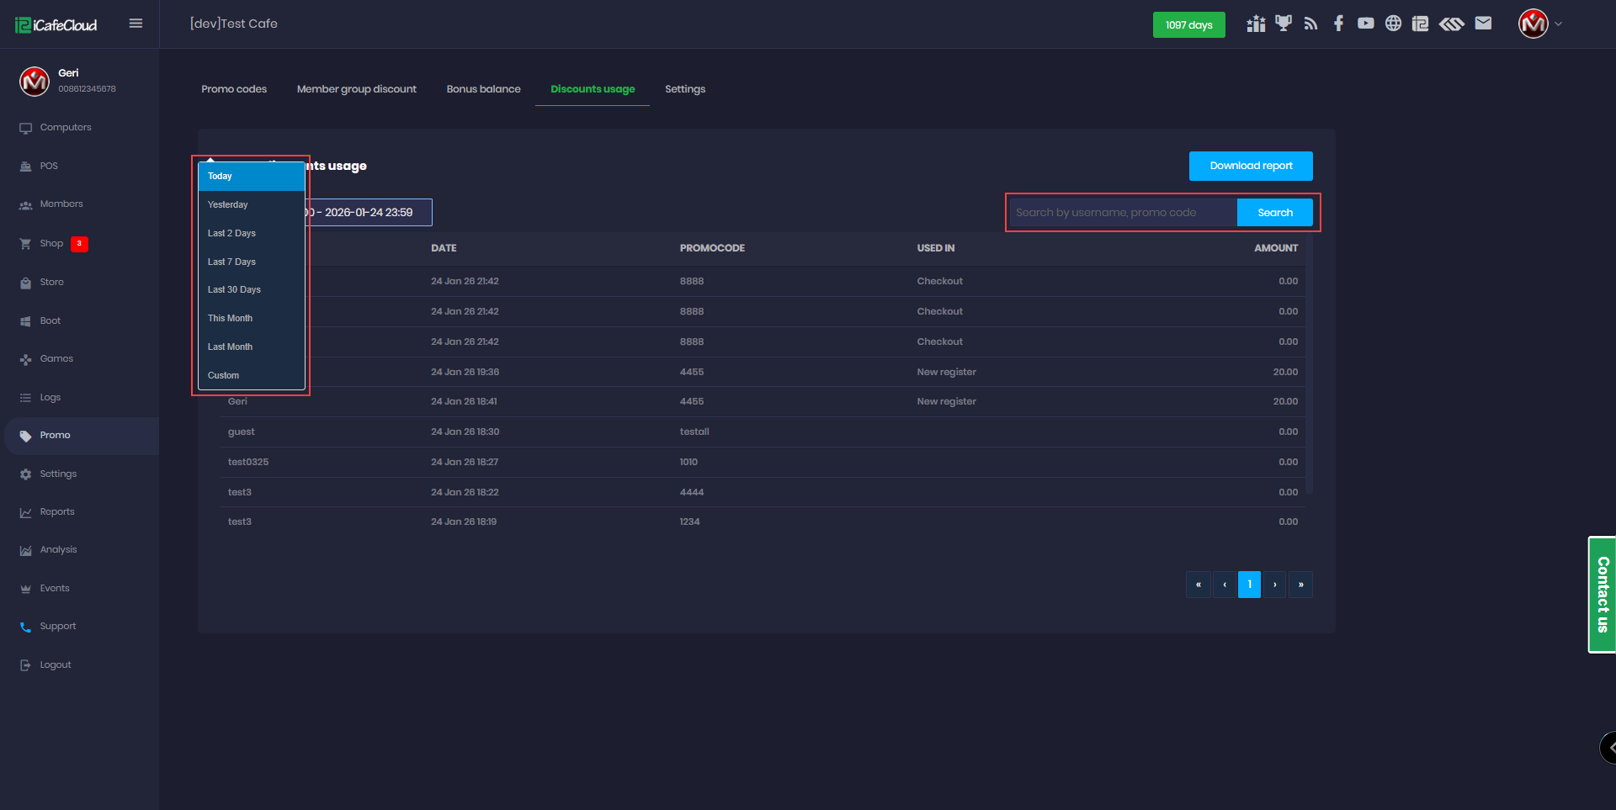
Task: Expand the user avatar menu at top right
Action: point(1539,24)
